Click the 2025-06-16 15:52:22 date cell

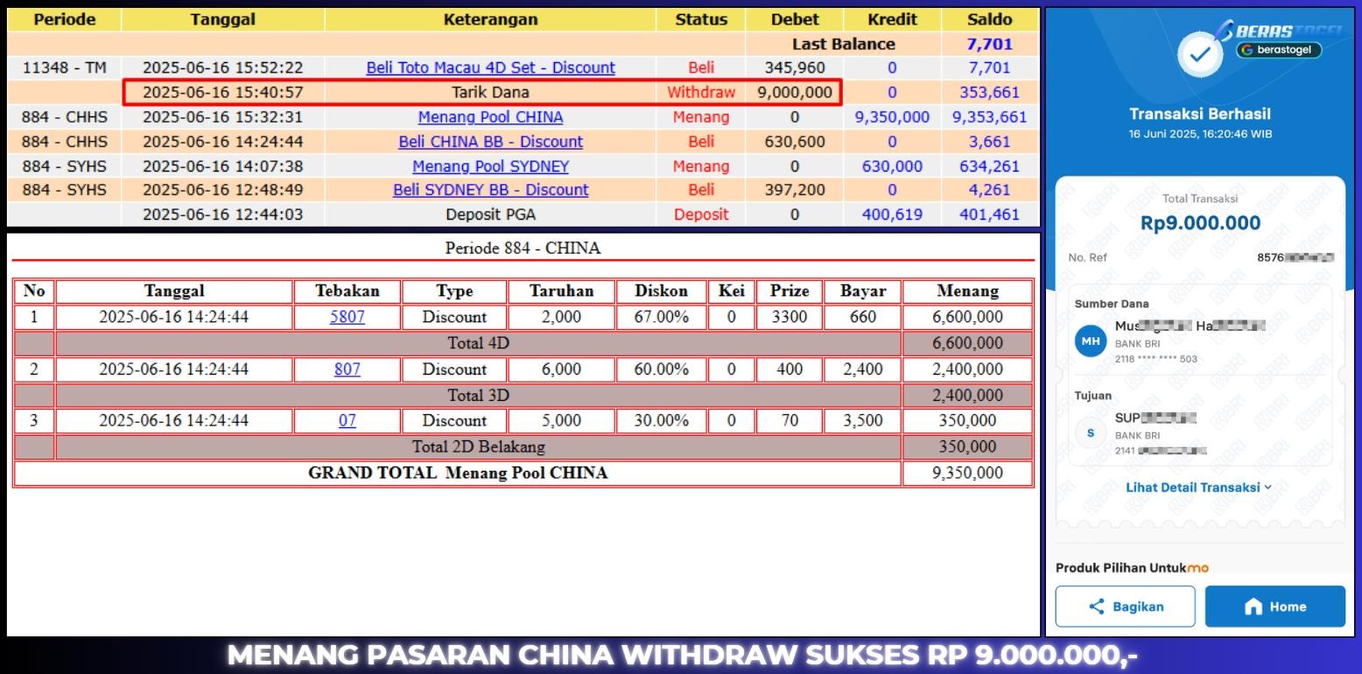222,67
